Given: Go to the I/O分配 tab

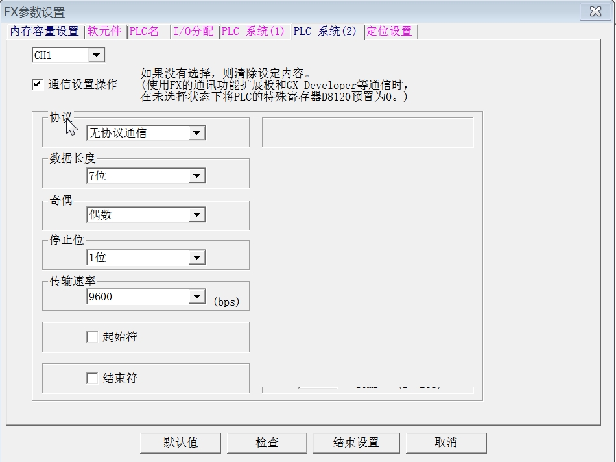Looking at the screenshot, I should coord(193,31).
